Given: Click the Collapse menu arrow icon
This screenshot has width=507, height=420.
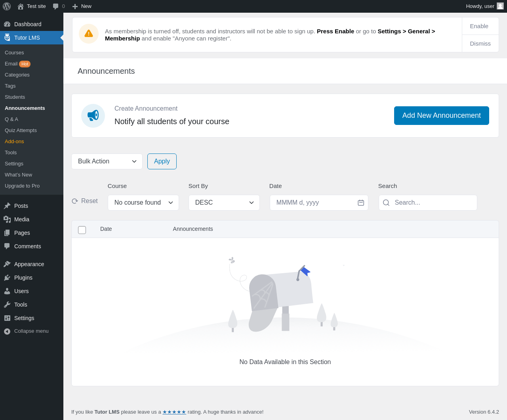Looking at the screenshot, I should [7, 331].
